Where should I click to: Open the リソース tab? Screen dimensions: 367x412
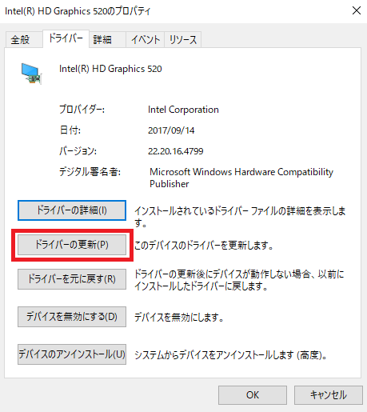tap(183, 40)
